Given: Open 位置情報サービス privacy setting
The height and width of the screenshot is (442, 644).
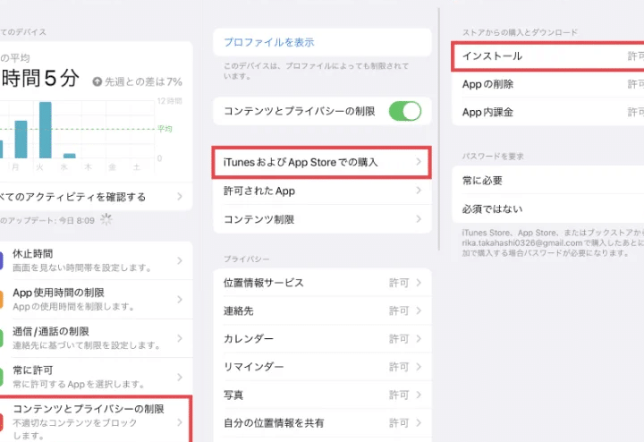Looking at the screenshot, I should coord(322,283).
